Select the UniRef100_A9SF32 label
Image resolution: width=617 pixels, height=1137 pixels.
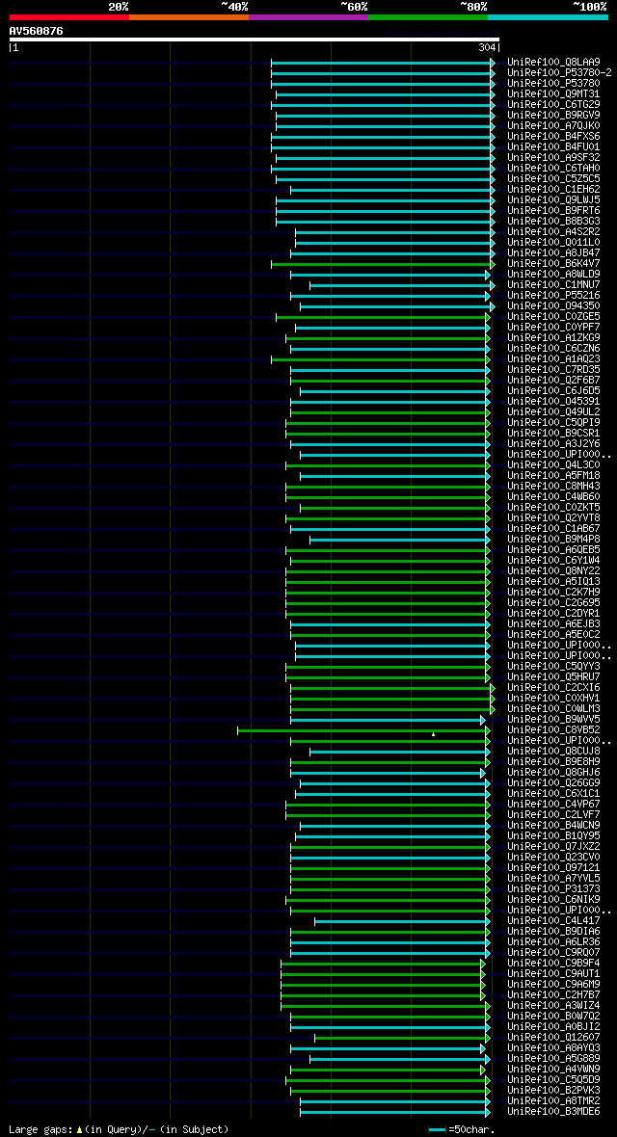(553, 157)
